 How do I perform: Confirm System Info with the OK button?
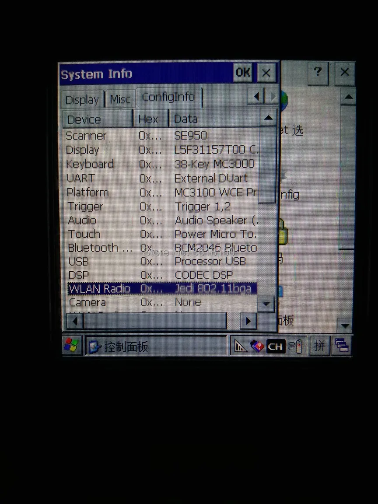point(243,72)
